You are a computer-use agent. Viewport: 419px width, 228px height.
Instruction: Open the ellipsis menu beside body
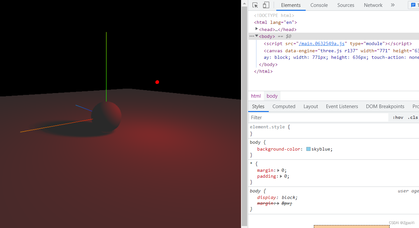click(251, 36)
